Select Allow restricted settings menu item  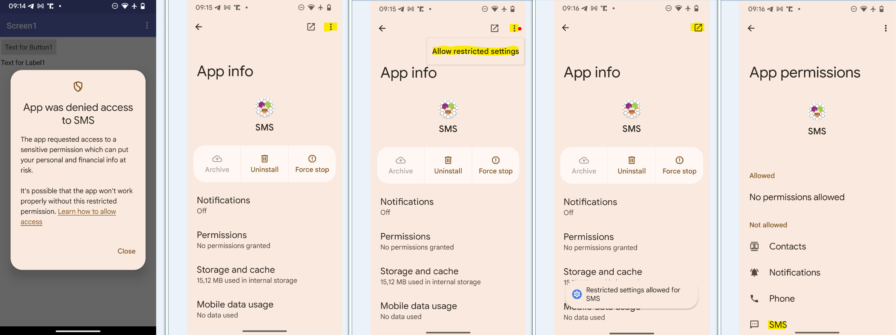tap(475, 51)
